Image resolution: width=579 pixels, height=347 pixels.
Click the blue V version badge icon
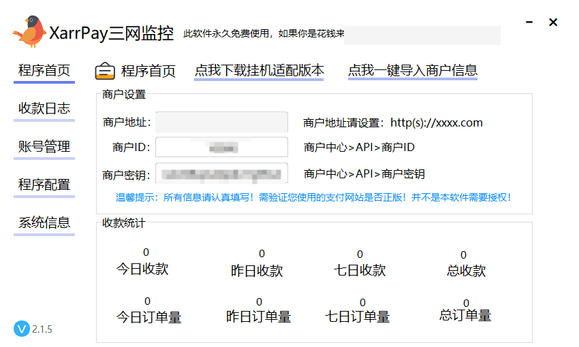(21, 329)
